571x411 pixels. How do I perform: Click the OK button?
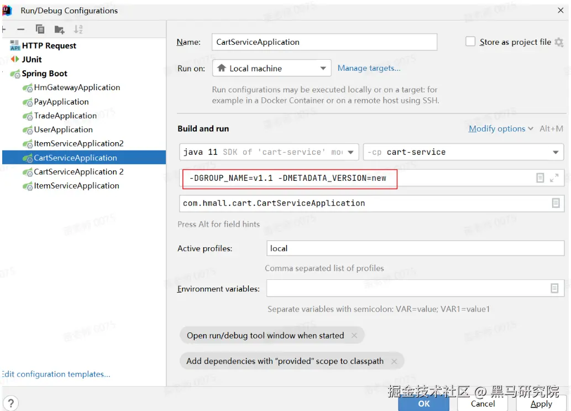[423, 403]
